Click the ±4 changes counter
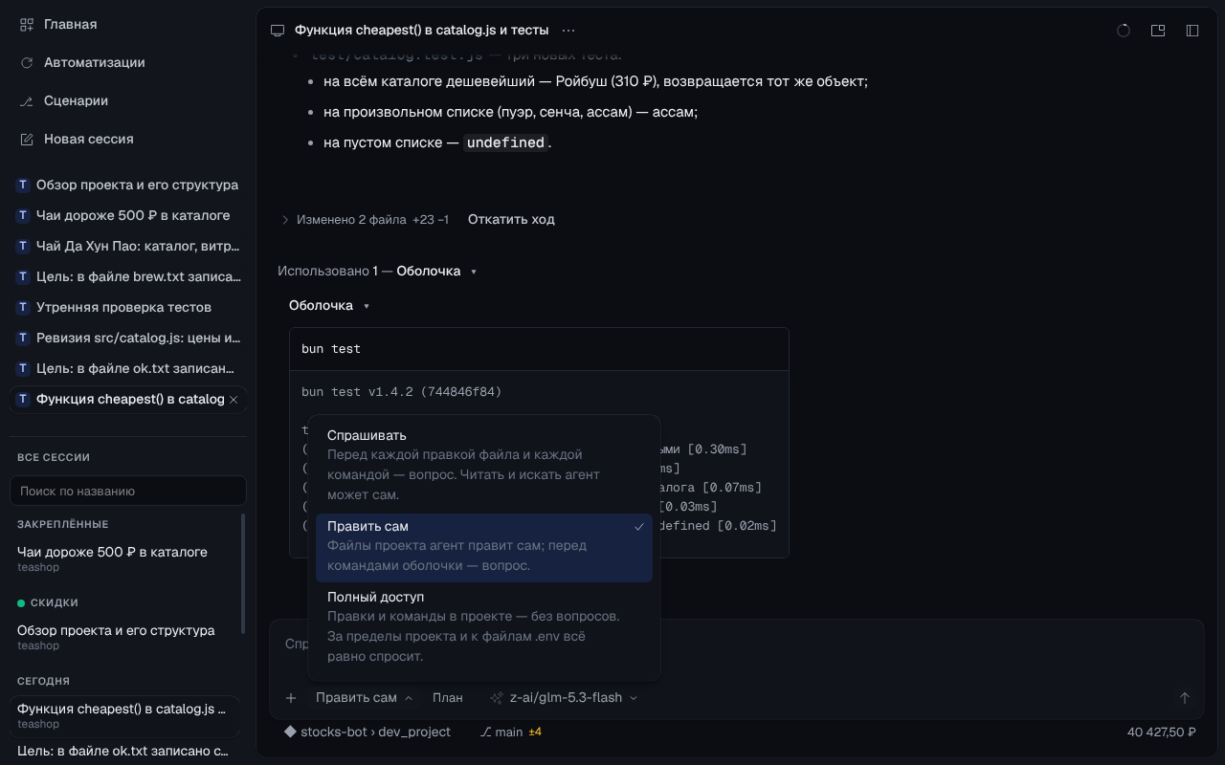 (535, 732)
